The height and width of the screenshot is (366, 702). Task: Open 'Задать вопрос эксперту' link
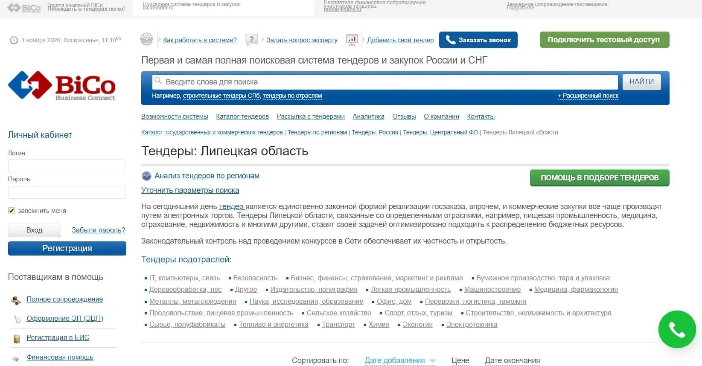302,40
